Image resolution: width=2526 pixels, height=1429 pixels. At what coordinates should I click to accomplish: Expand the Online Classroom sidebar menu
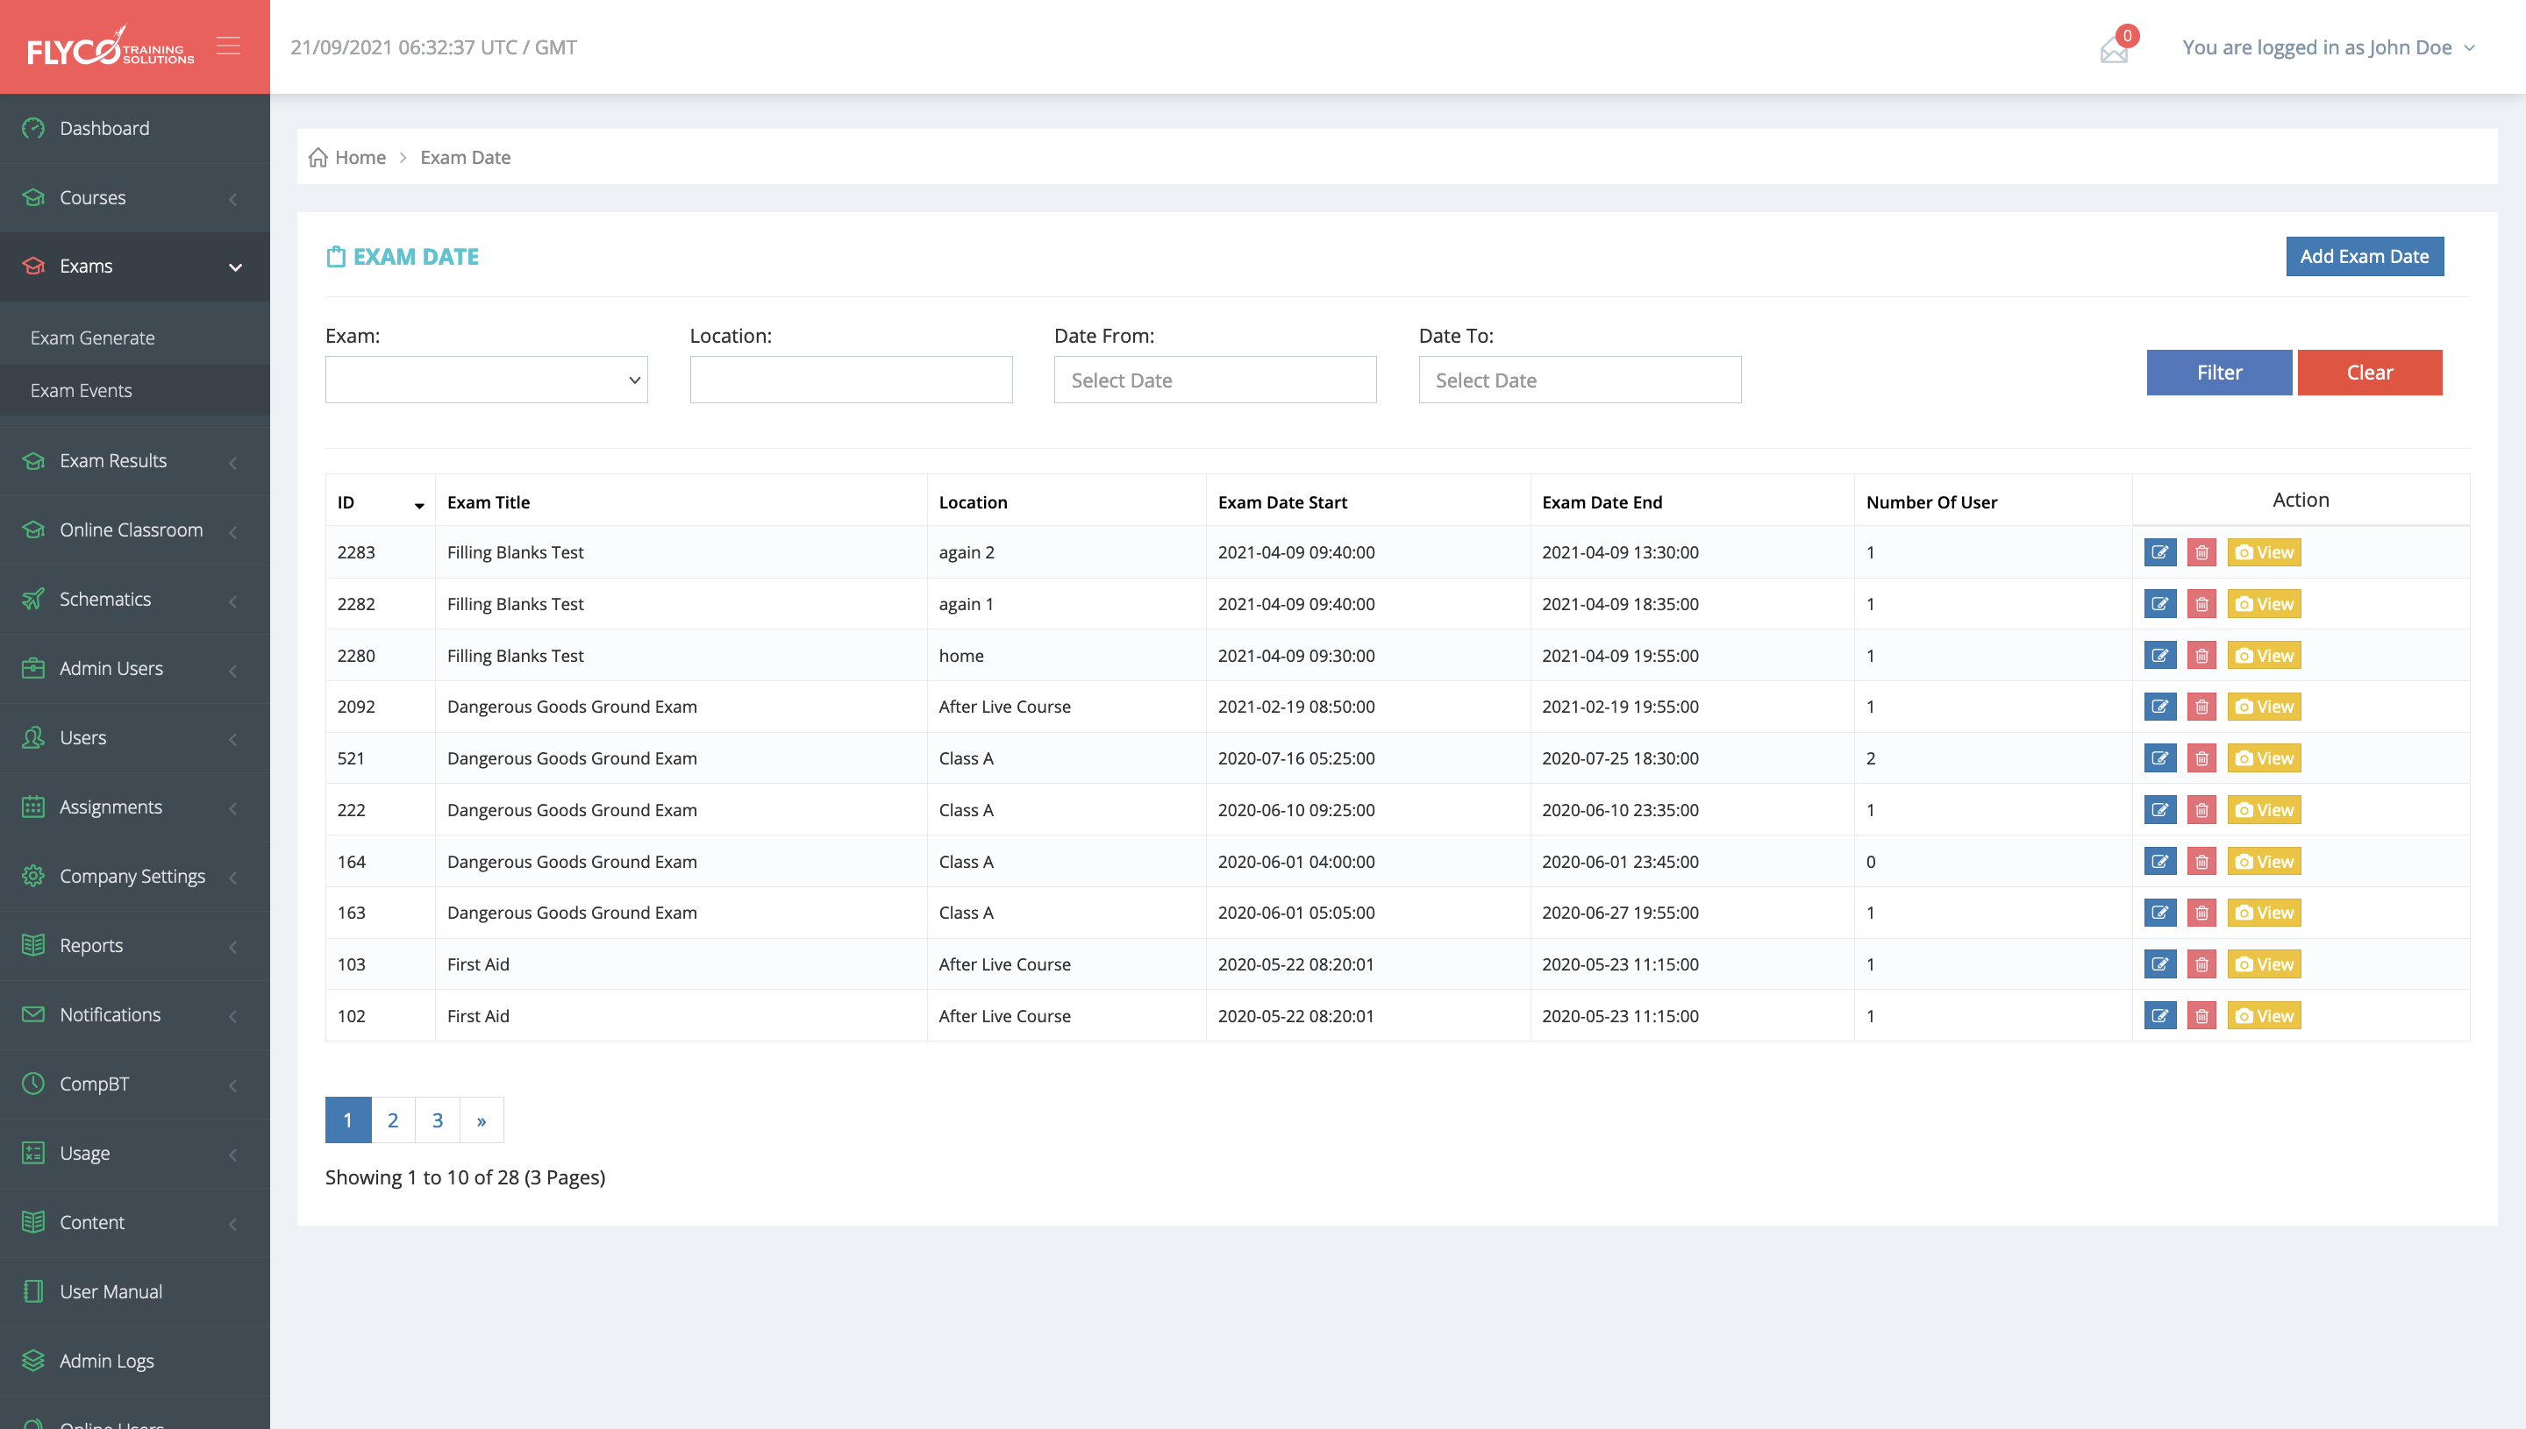[x=134, y=530]
